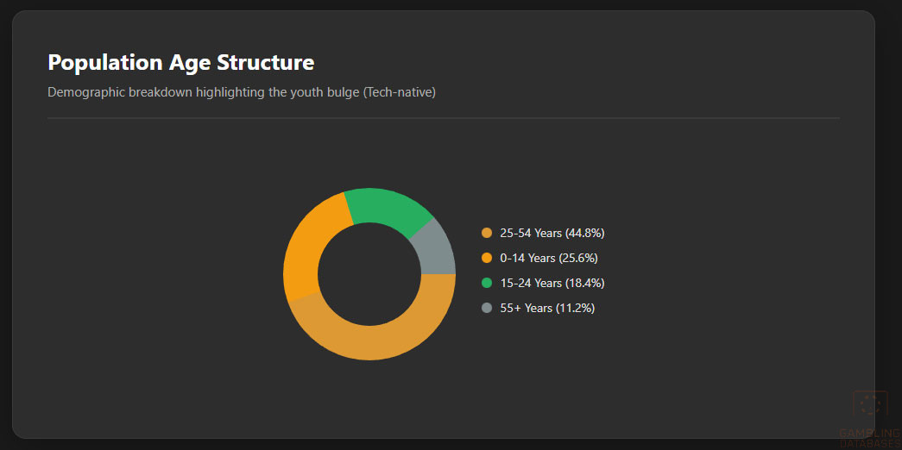Toggle the 15-24 Years (18.4%) legend label
The height and width of the screenshot is (450, 902).
tap(552, 283)
